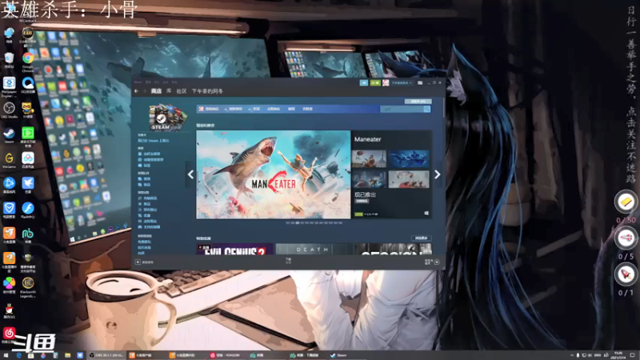Screen dimensions: 640x360
Task: Select Blacksmith Legends desktop icon
Action: coord(28,287)
